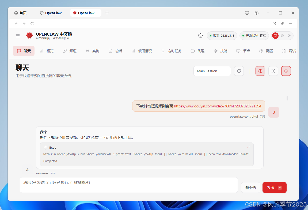The height and width of the screenshot is (210, 308).
Task: Click the message input field
Action: (x=129, y=185)
